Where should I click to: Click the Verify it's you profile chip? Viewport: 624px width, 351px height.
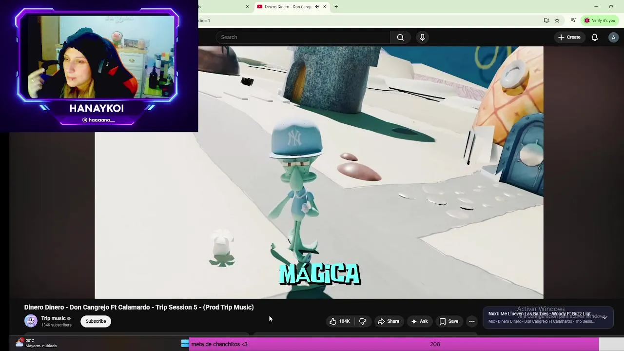(x=600, y=20)
